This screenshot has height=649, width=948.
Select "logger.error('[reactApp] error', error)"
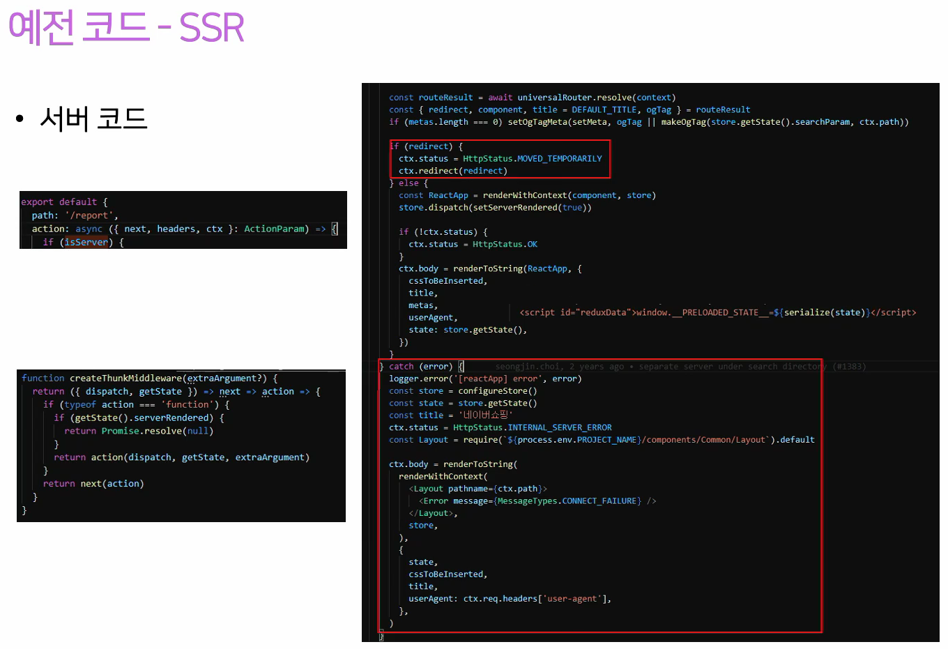click(485, 379)
